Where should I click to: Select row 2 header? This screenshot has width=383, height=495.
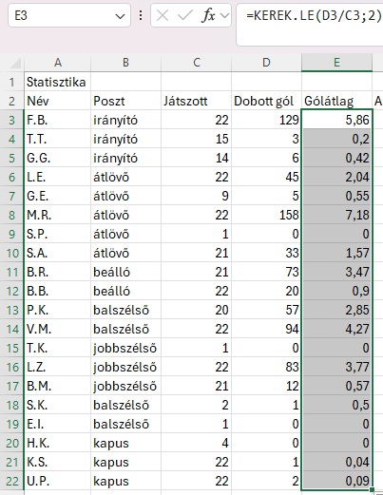(12, 101)
